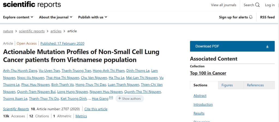Image resolution: width=279 pixels, height=122 pixels.
Task: Click the envelope icon beside Hoa Giang
Action: (111, 98)
